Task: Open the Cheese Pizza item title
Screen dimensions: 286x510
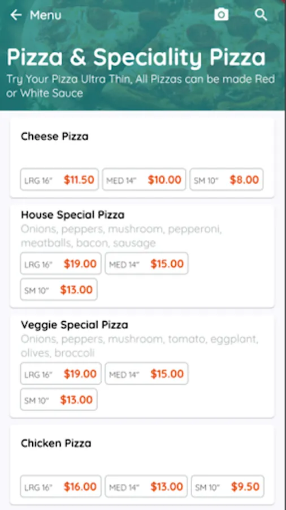Action: click(x=54, y=136)
